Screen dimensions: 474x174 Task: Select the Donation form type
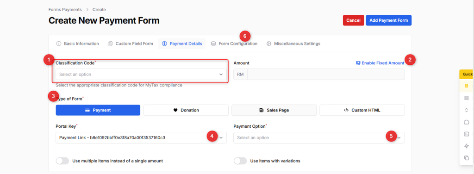pyautogui.click(x=186, y=110)
